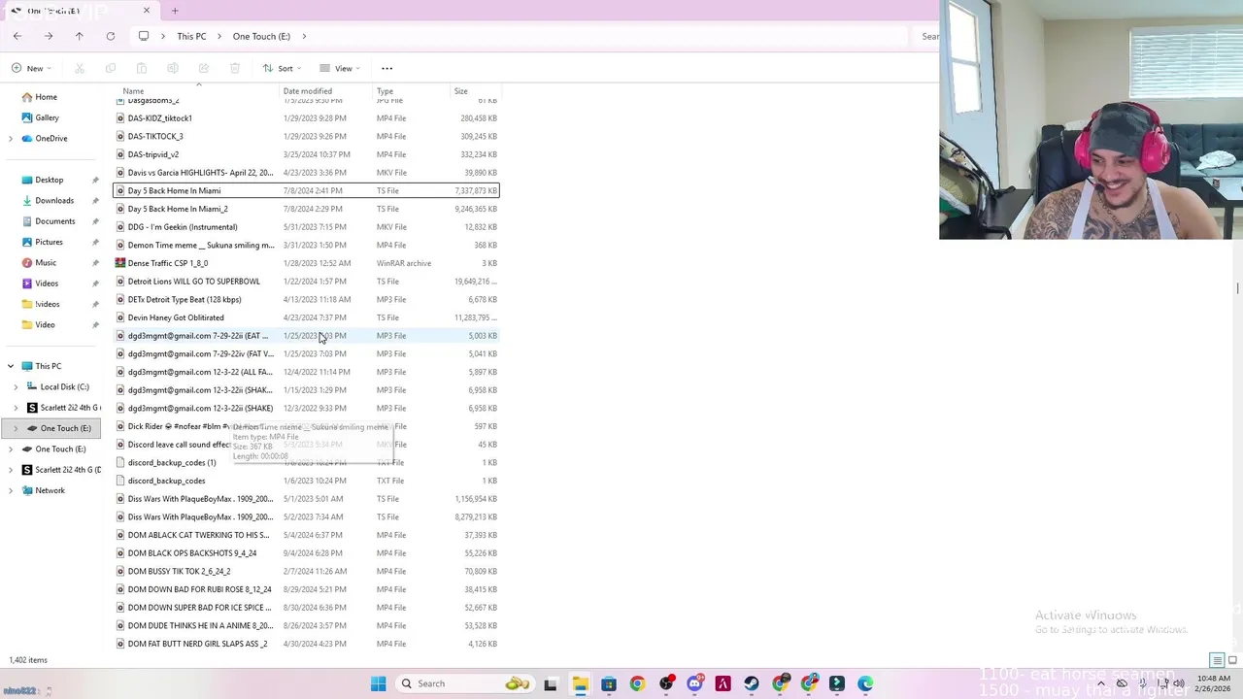Click chevron after One Touch (E:) breadcrumb
The height and width of the screenshot is (699, 1243).
304,36
